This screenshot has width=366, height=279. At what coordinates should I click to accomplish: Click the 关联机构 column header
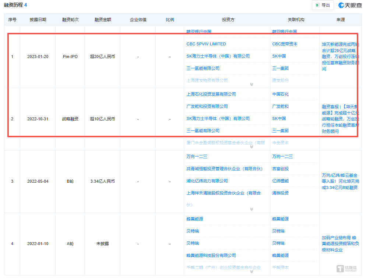(296, 20)
